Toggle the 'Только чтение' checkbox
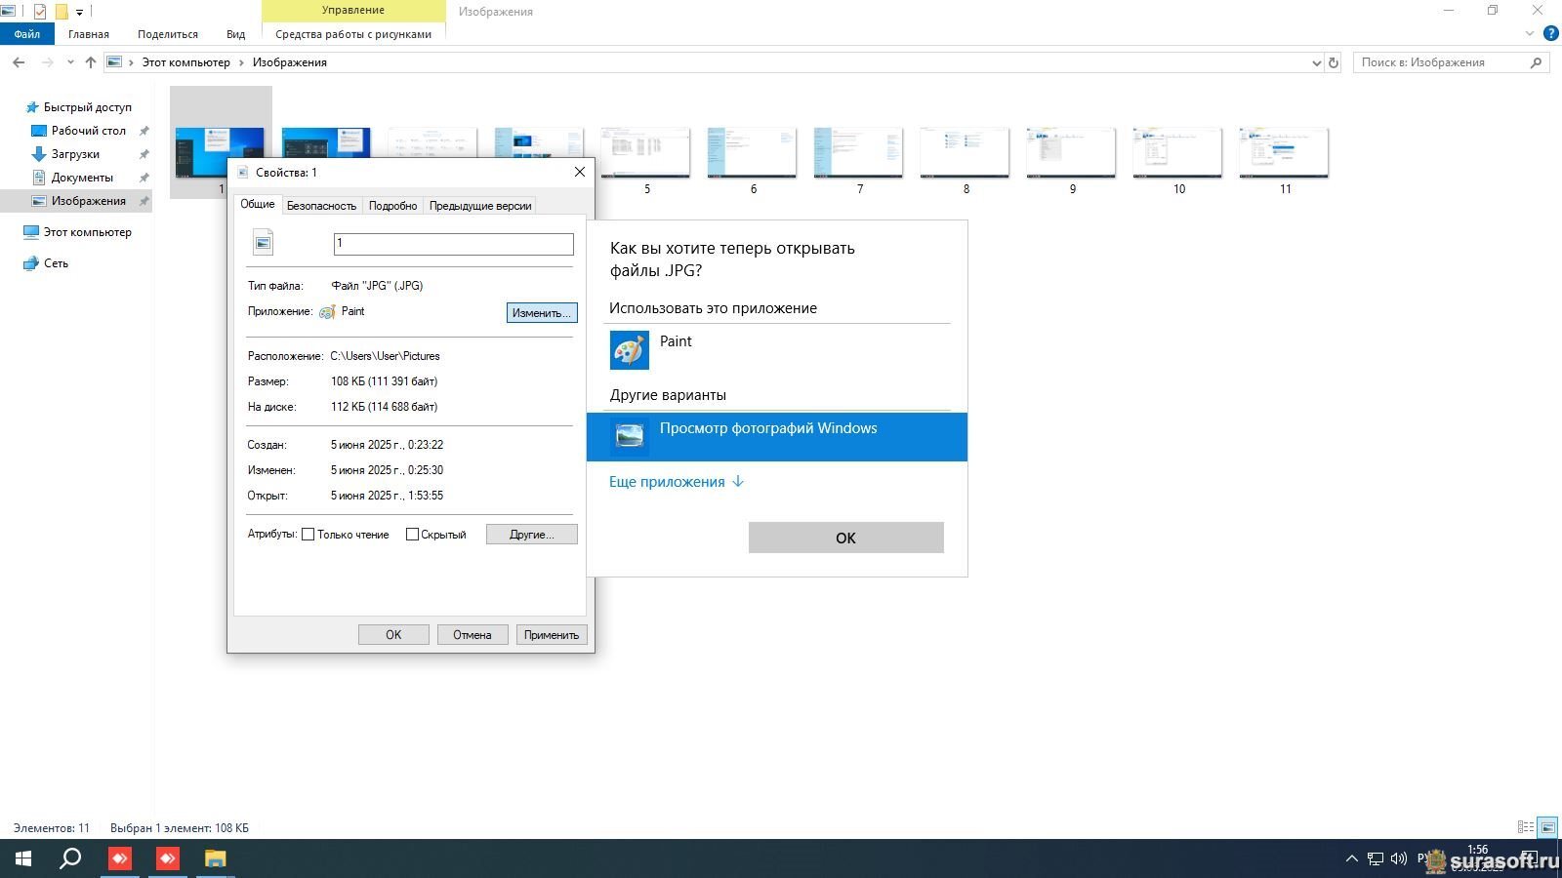This screenshot has height=878, width=1562. coord(308,535)
